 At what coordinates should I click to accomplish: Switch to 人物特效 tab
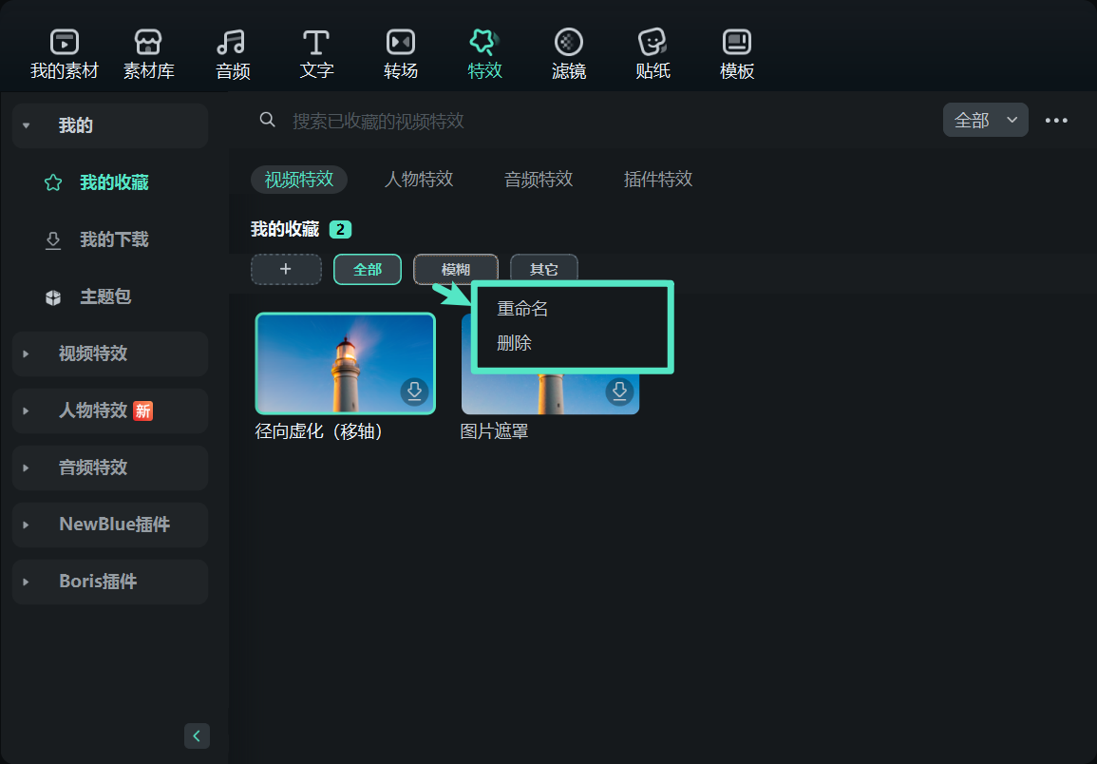(418, 179)
